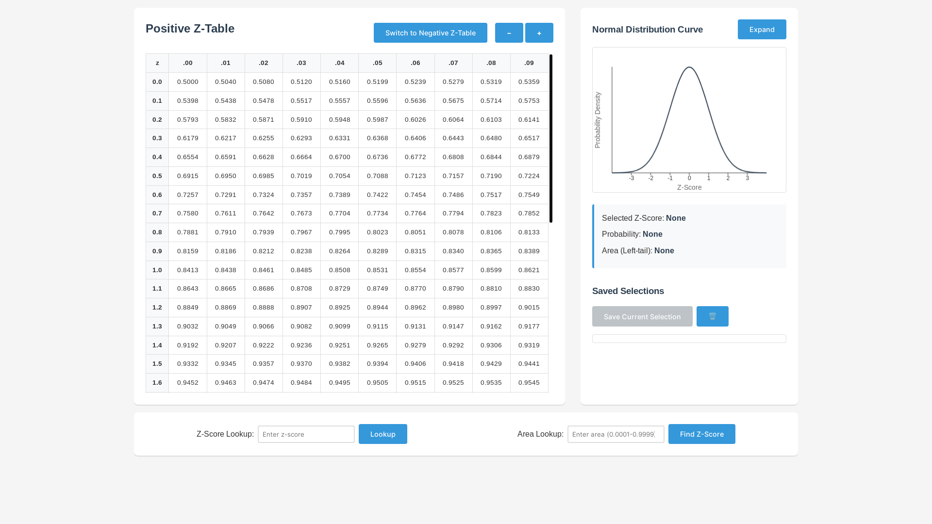Click the Find Z-Score button
The image size is (932, 524).
tap(701, 434)
